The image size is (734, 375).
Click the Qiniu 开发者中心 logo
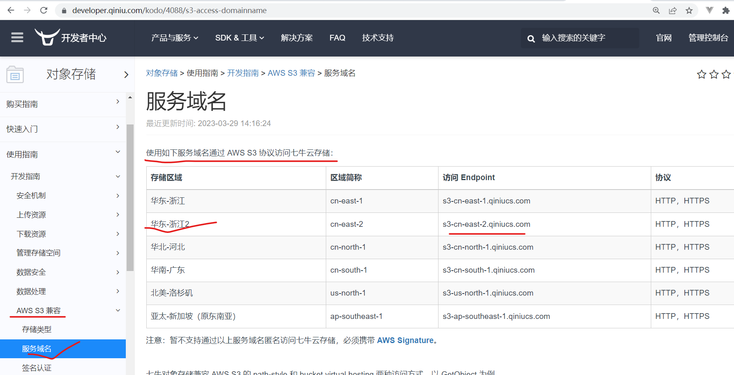click(x=70, y=37)
